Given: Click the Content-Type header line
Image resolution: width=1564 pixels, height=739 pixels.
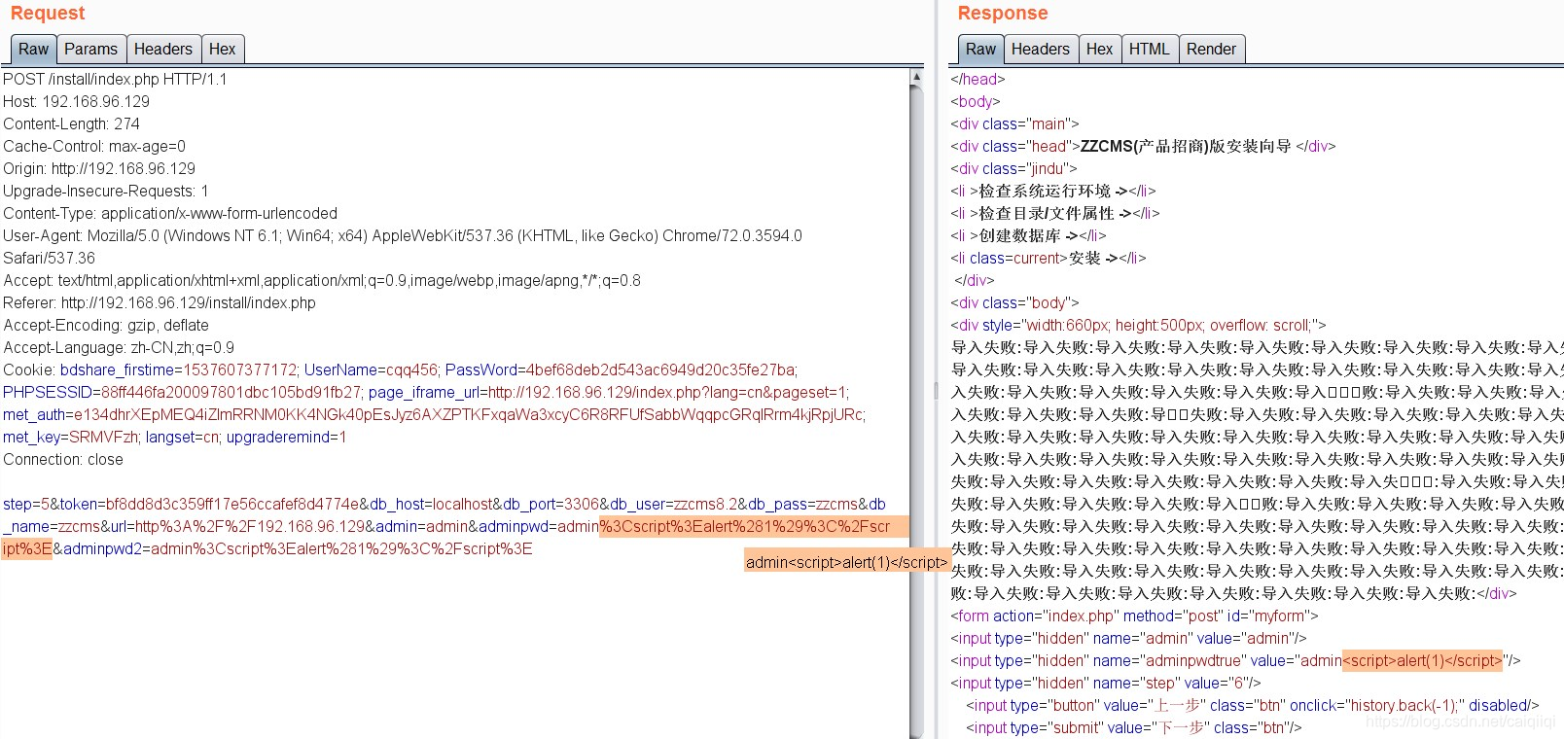Looking at the screenshot, I should click(x=170, y=213).
